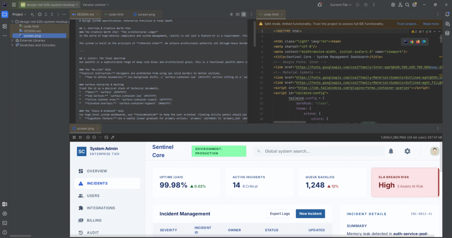Click the Run button in the top toolbar
The height and width of the screenshot is (238, 452).
tap(358, 5)
